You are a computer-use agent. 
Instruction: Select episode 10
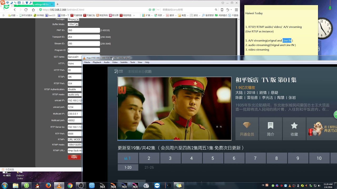coord(319,158)
